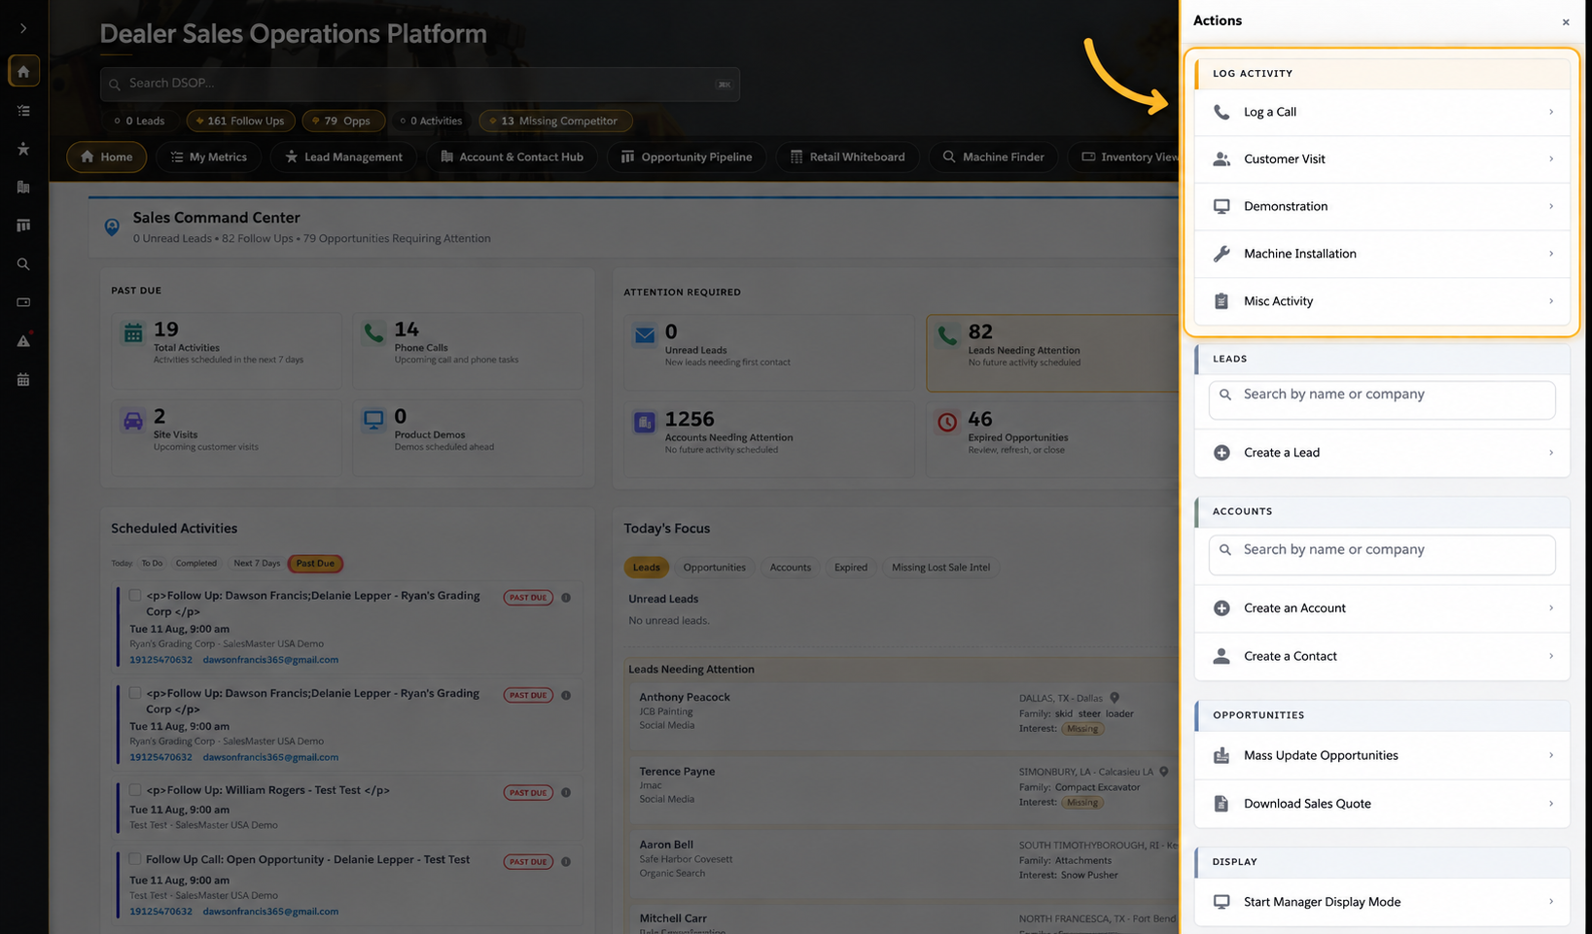Click the plus icon beside Create a Lead
This screenshot has width=1592, height=934.
point(1221,453)
